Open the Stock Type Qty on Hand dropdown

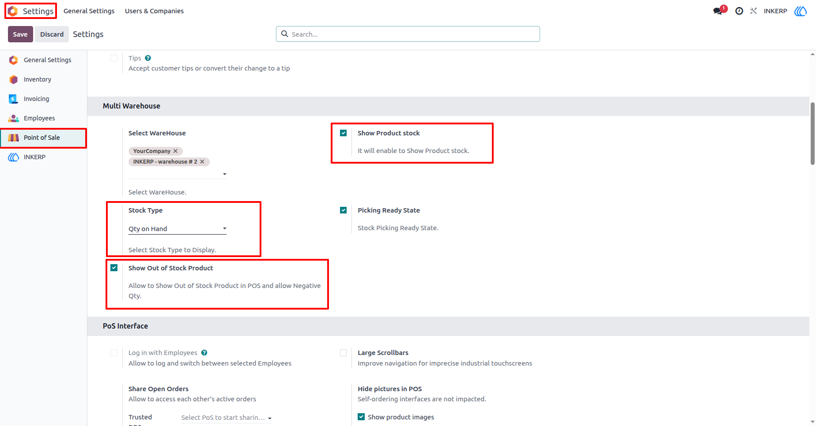(178, 229)
